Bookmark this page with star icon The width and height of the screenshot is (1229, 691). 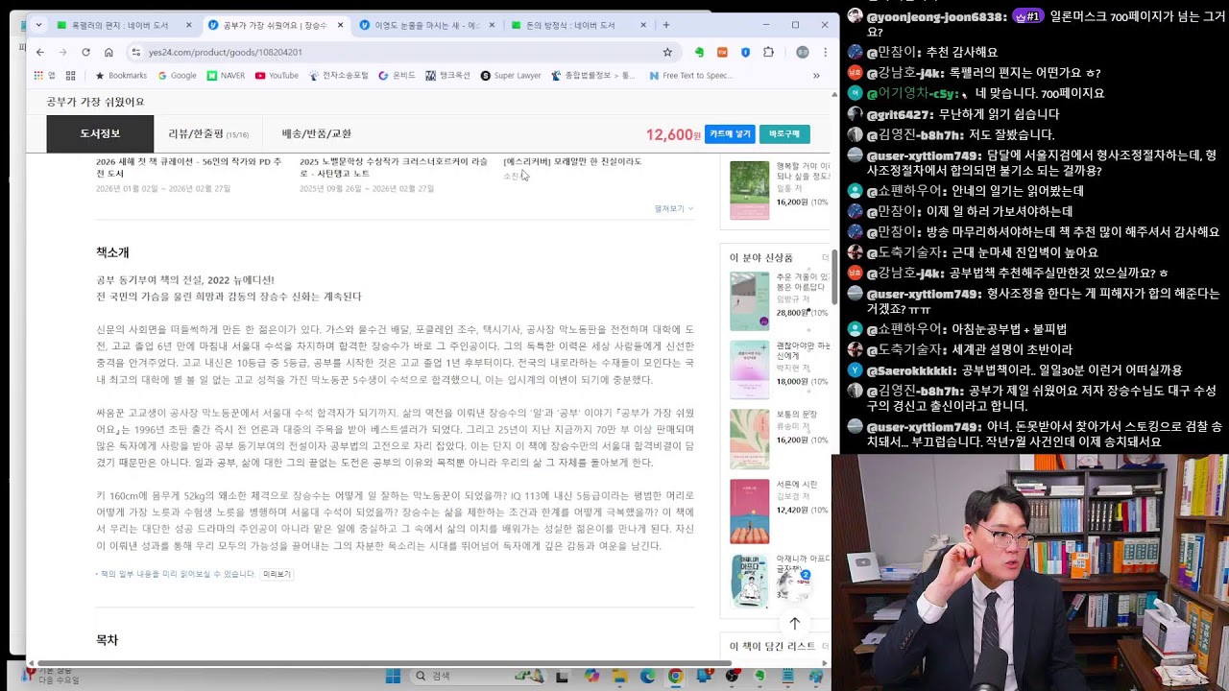(x=667, y=52)
